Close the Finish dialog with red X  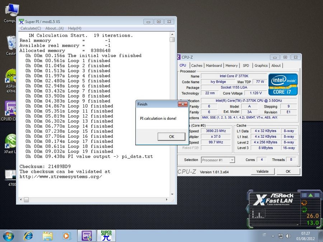pos(183,104)
